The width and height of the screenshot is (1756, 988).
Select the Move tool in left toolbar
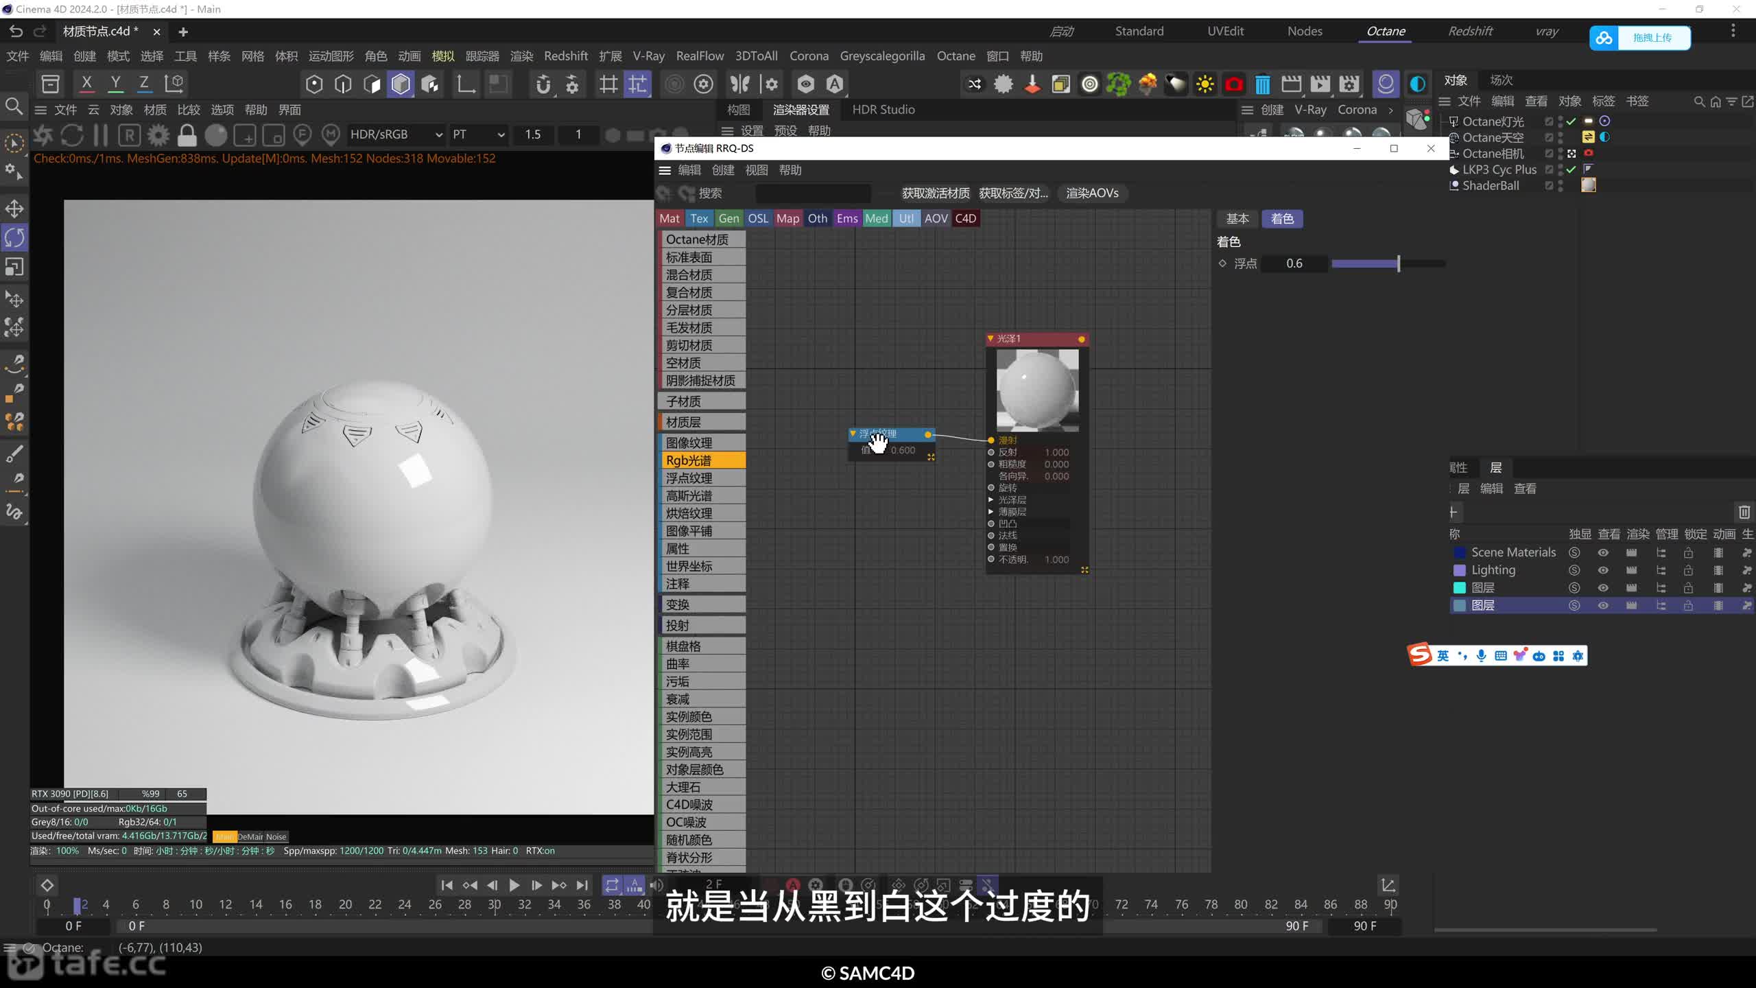point(14,209)
